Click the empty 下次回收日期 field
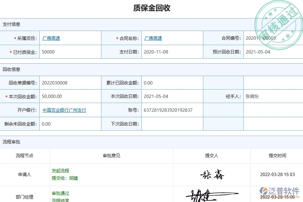 pos(172,124)
